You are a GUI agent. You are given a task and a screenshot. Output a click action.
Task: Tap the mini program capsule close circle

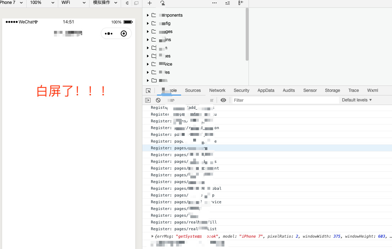(x=124, y=34)
